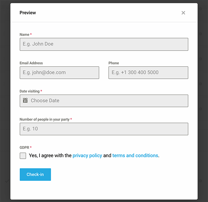Image resolution: width=208 pixels, height=202 pixels.
Task: Click the calendar icon in the date field
Action: [25, 100]
